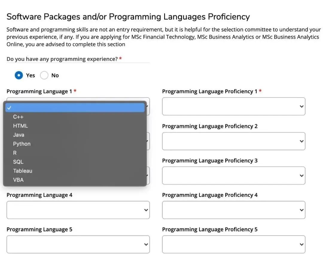Select the blank checked option in dropdown
323x260 pixels.
point(75,108)
